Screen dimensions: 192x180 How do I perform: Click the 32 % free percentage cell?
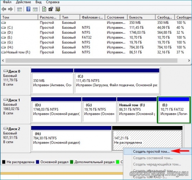click(180, 33)
